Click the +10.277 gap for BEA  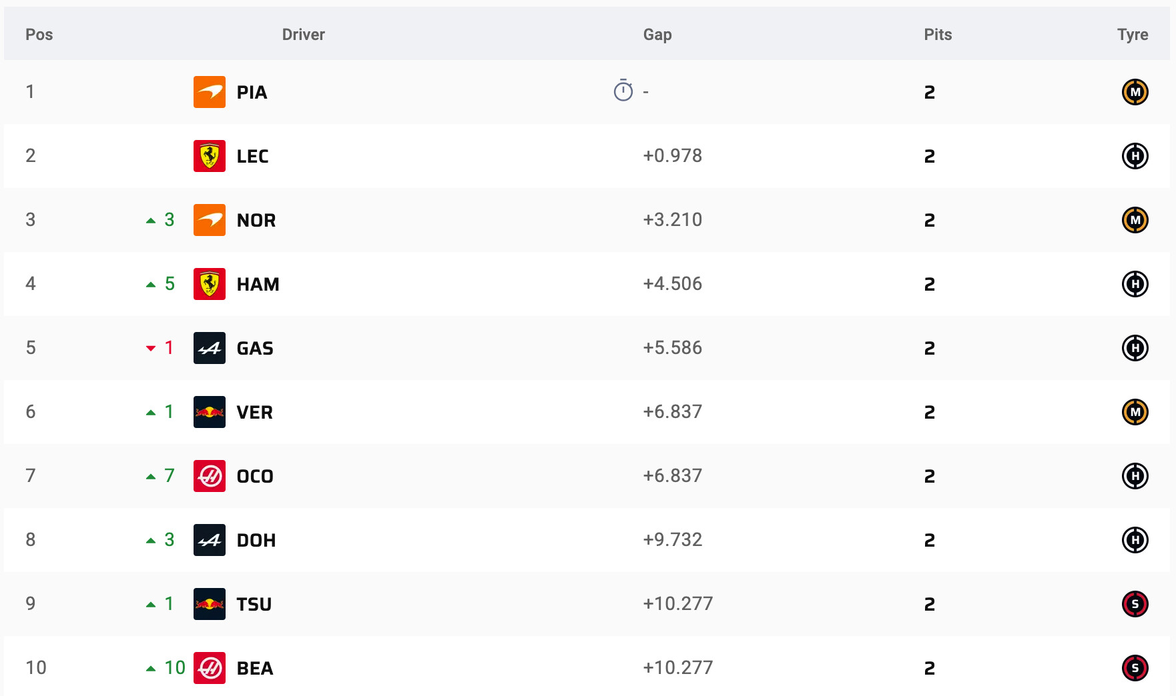(678, 667)
